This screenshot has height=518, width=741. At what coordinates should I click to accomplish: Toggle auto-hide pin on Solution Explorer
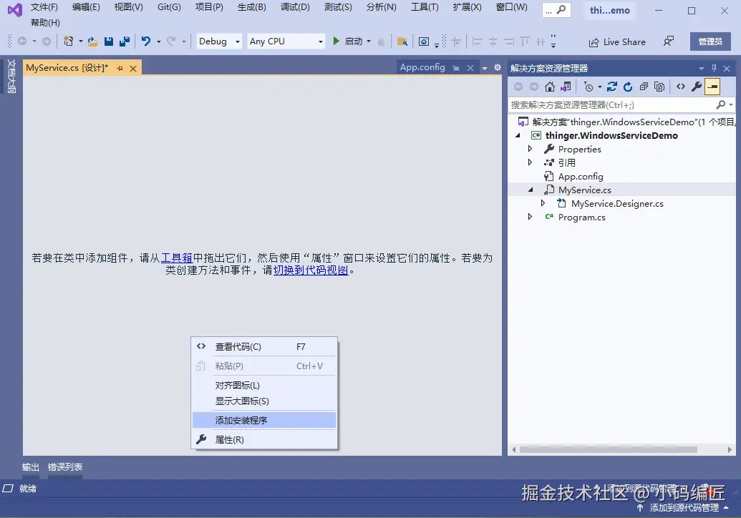pyautogui.click(x=714, y=69)
